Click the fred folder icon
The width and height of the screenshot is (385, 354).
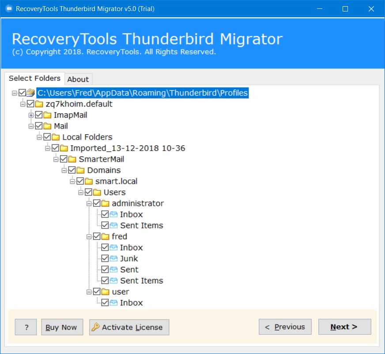105,236
